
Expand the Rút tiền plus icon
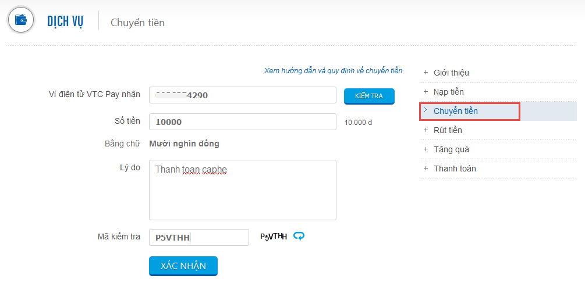[x=426, y=130]
